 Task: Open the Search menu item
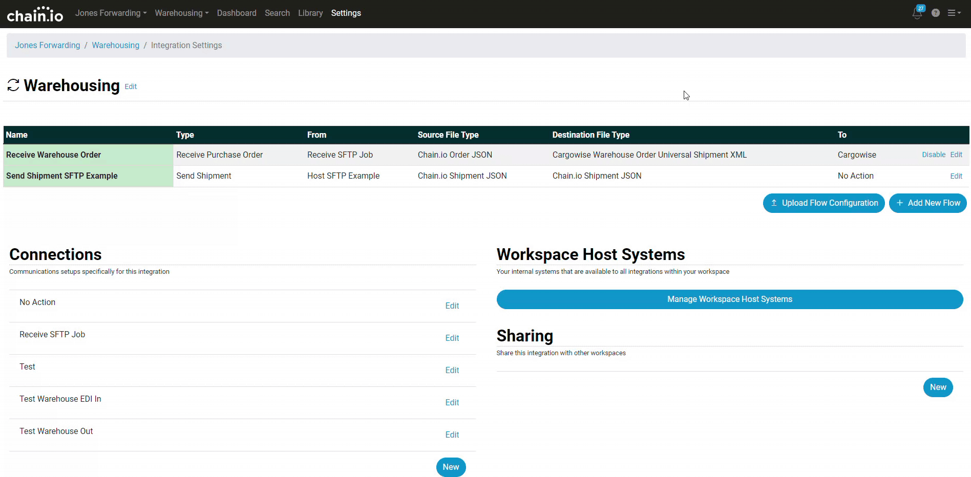(277, 13)
